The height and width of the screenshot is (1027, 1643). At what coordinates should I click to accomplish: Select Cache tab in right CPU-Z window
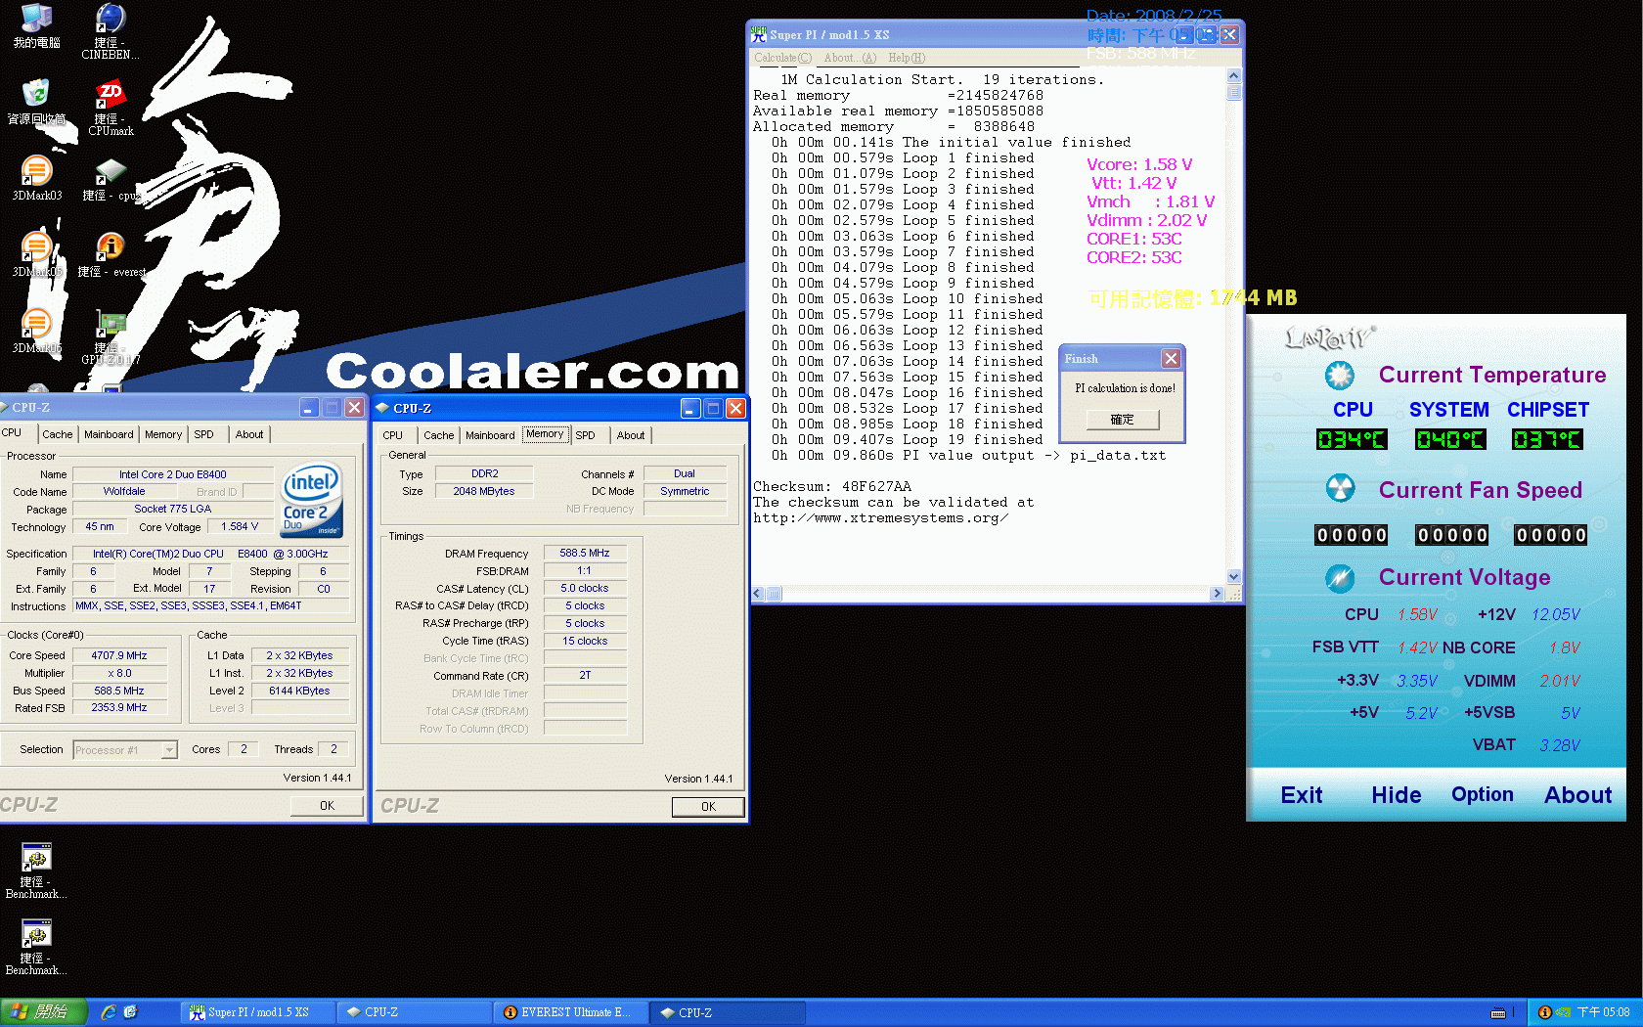click(x=438, y=435)
